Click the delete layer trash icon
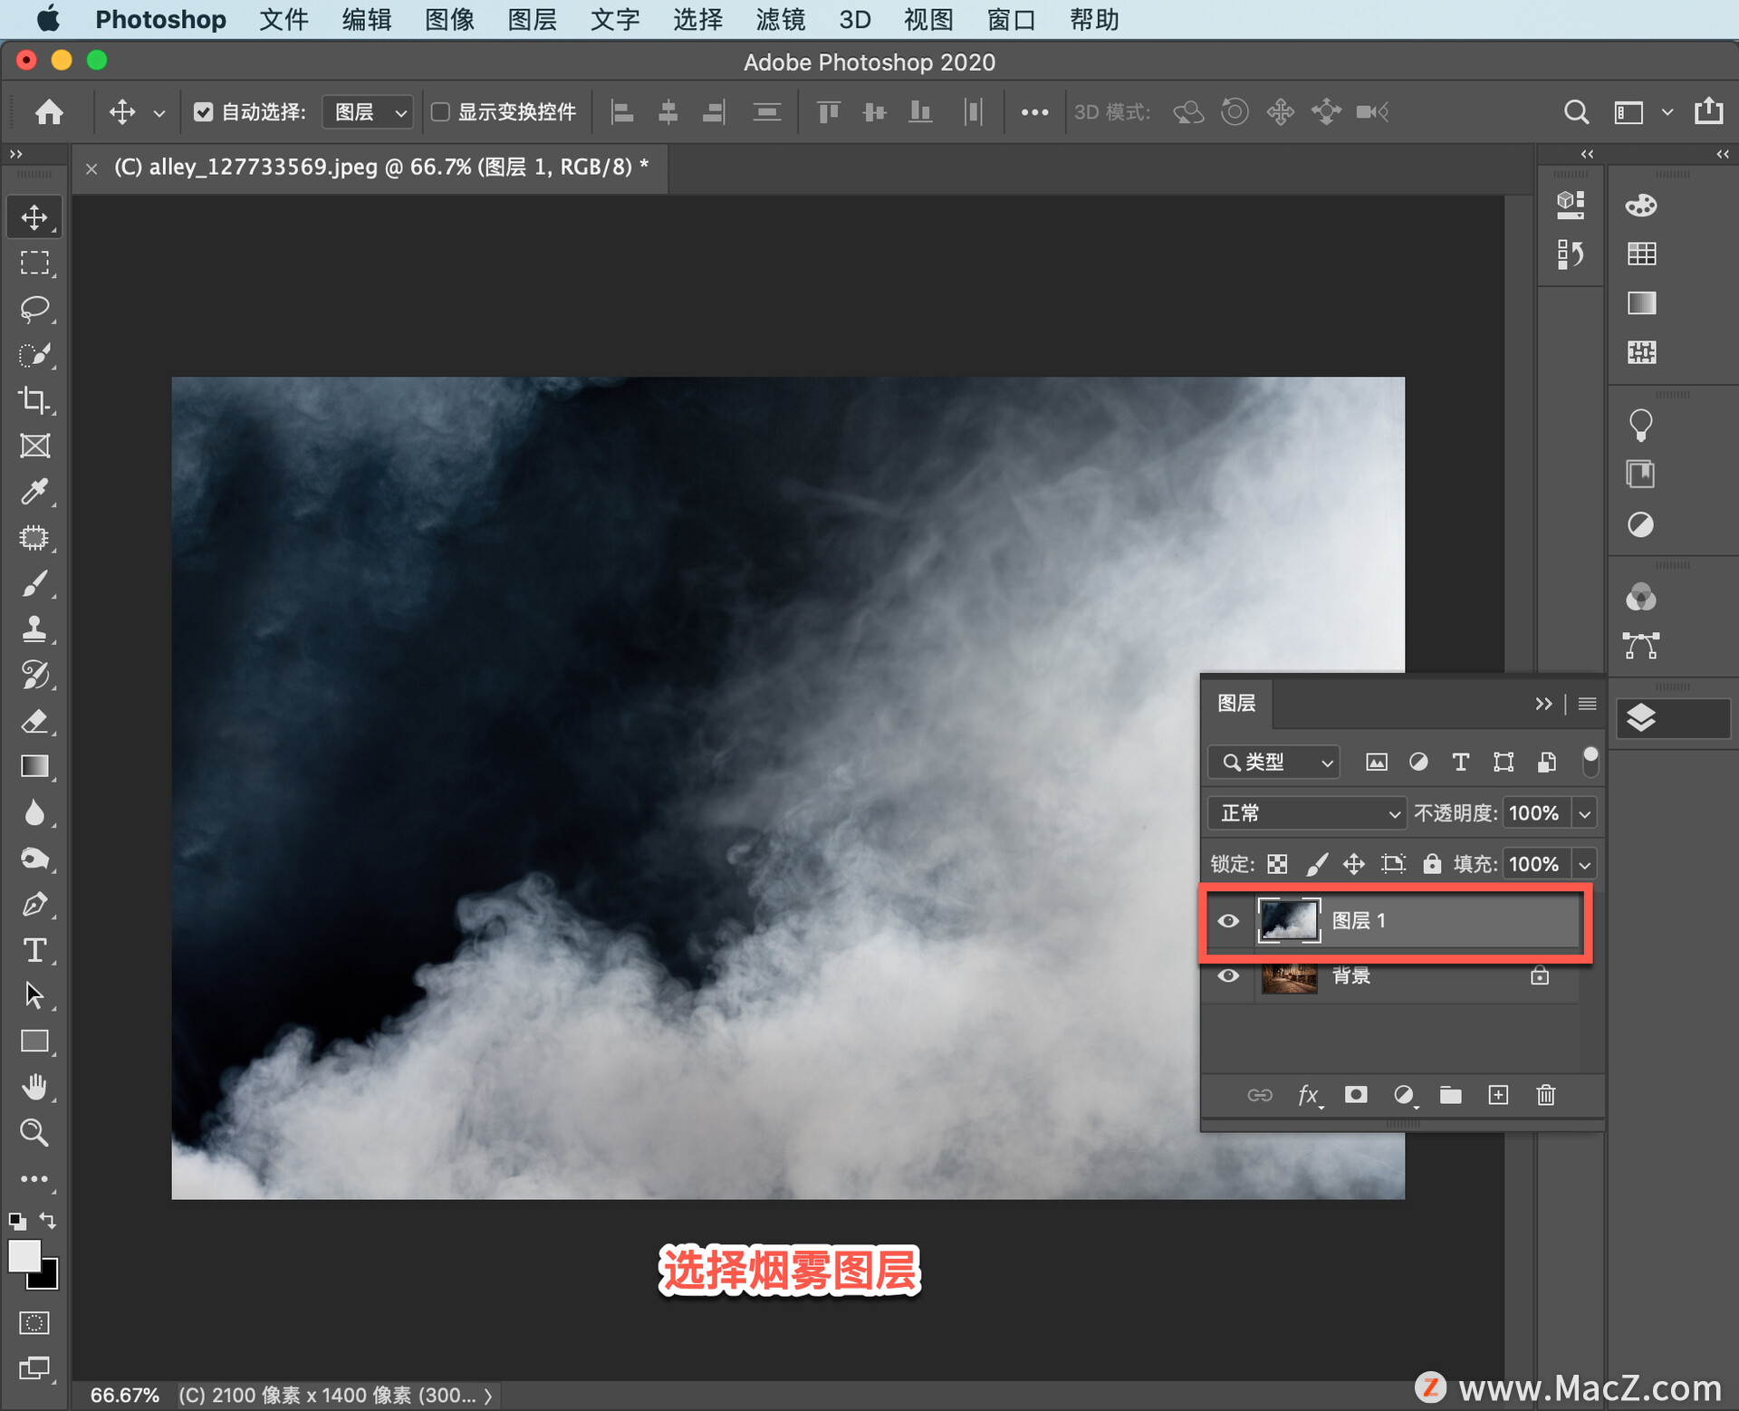The image size is (1739, 1411). (x=1546, y=1095)
